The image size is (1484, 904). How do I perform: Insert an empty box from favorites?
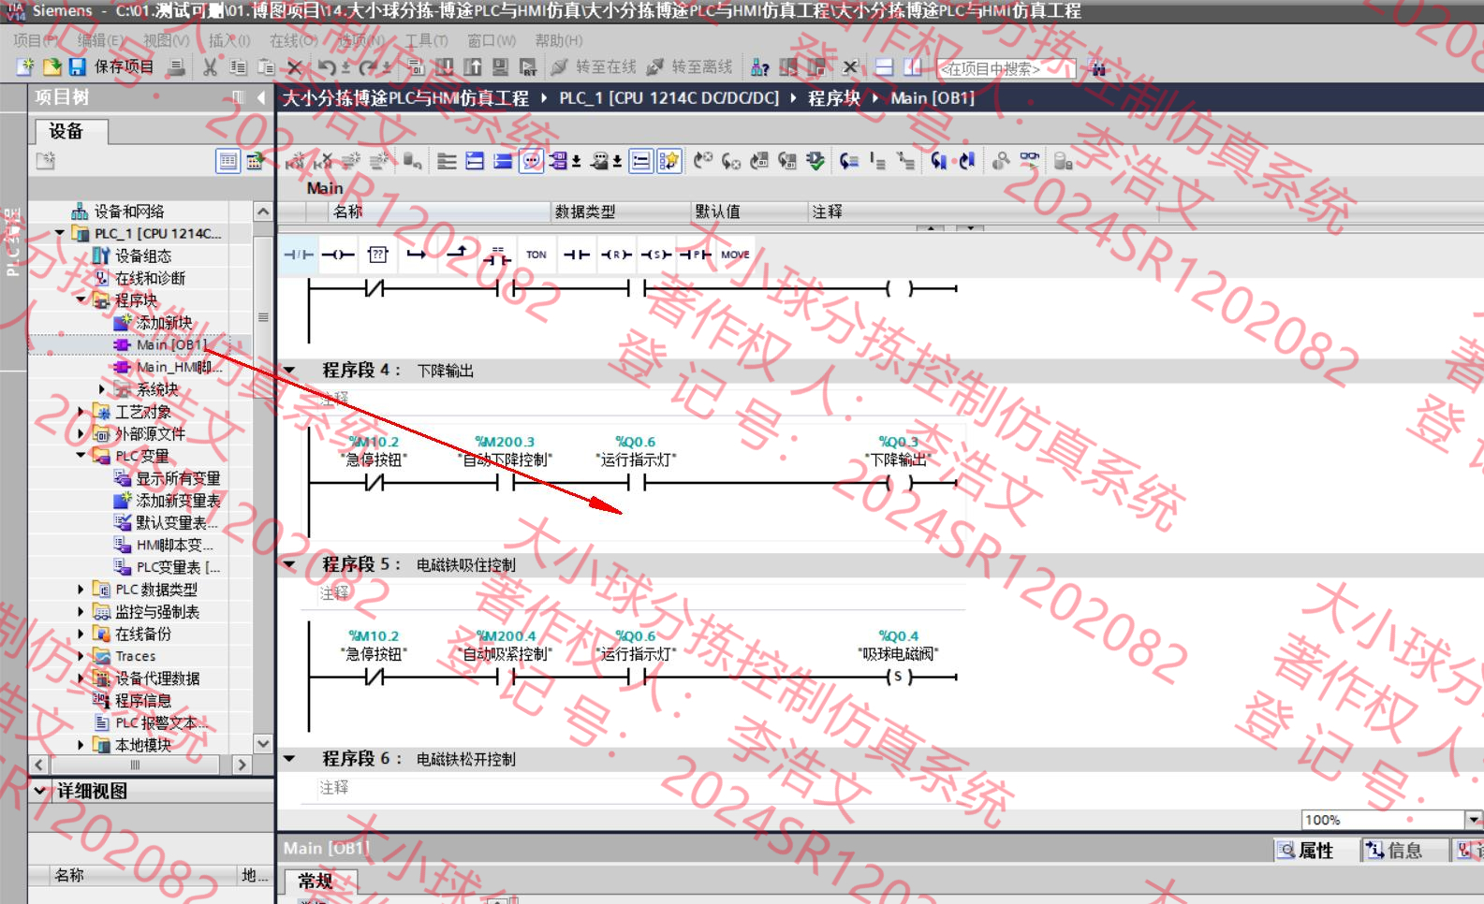377,255
